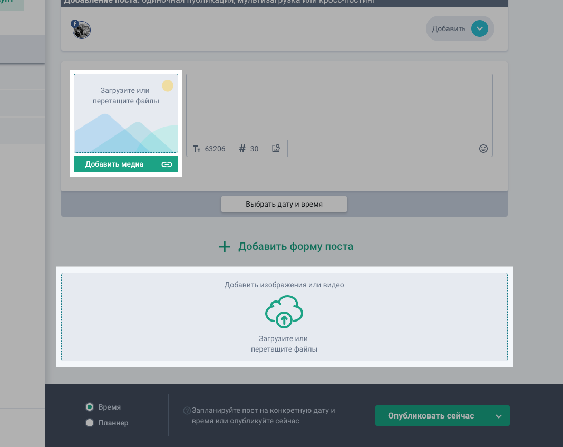Select the Время radio option
The height and width of the screenshot is (447, 563).
coord(90,407)
